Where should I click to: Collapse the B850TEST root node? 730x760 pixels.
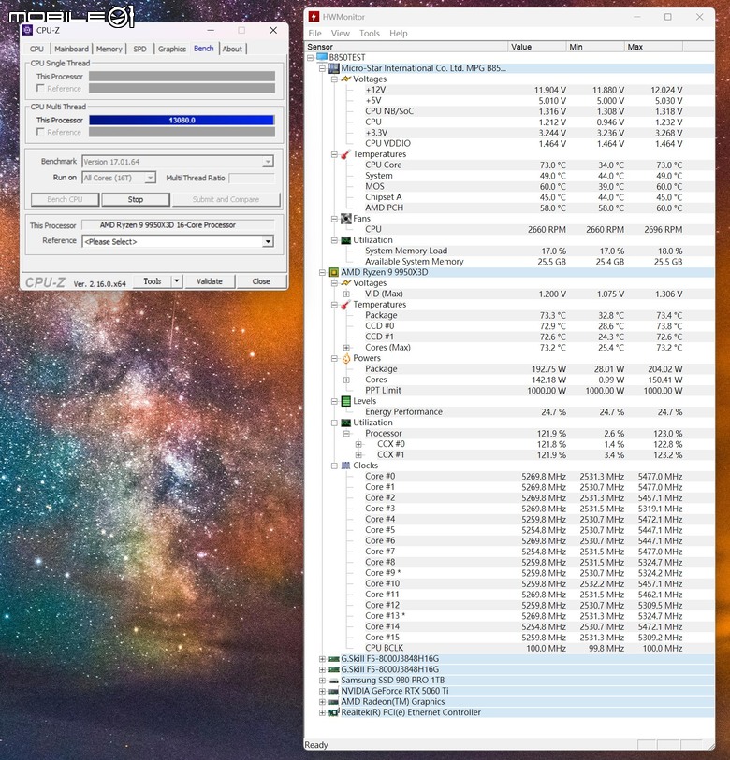[310, 58]
